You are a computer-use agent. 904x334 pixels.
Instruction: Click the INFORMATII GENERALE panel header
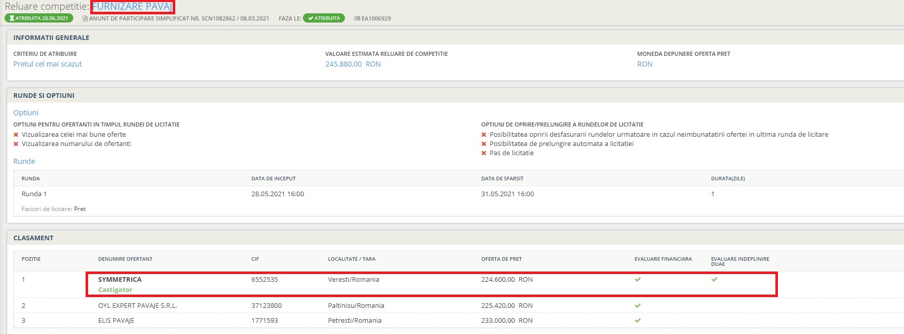51,38
